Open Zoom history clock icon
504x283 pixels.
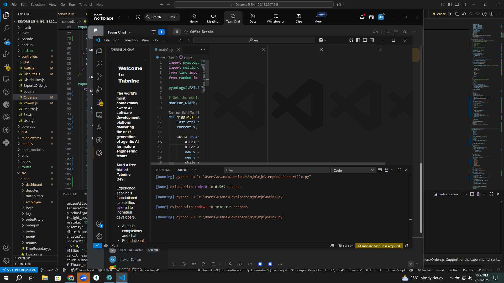pos(138,17)
